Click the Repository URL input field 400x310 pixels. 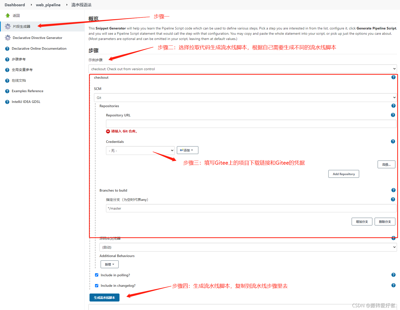click(x=251, y=124)
